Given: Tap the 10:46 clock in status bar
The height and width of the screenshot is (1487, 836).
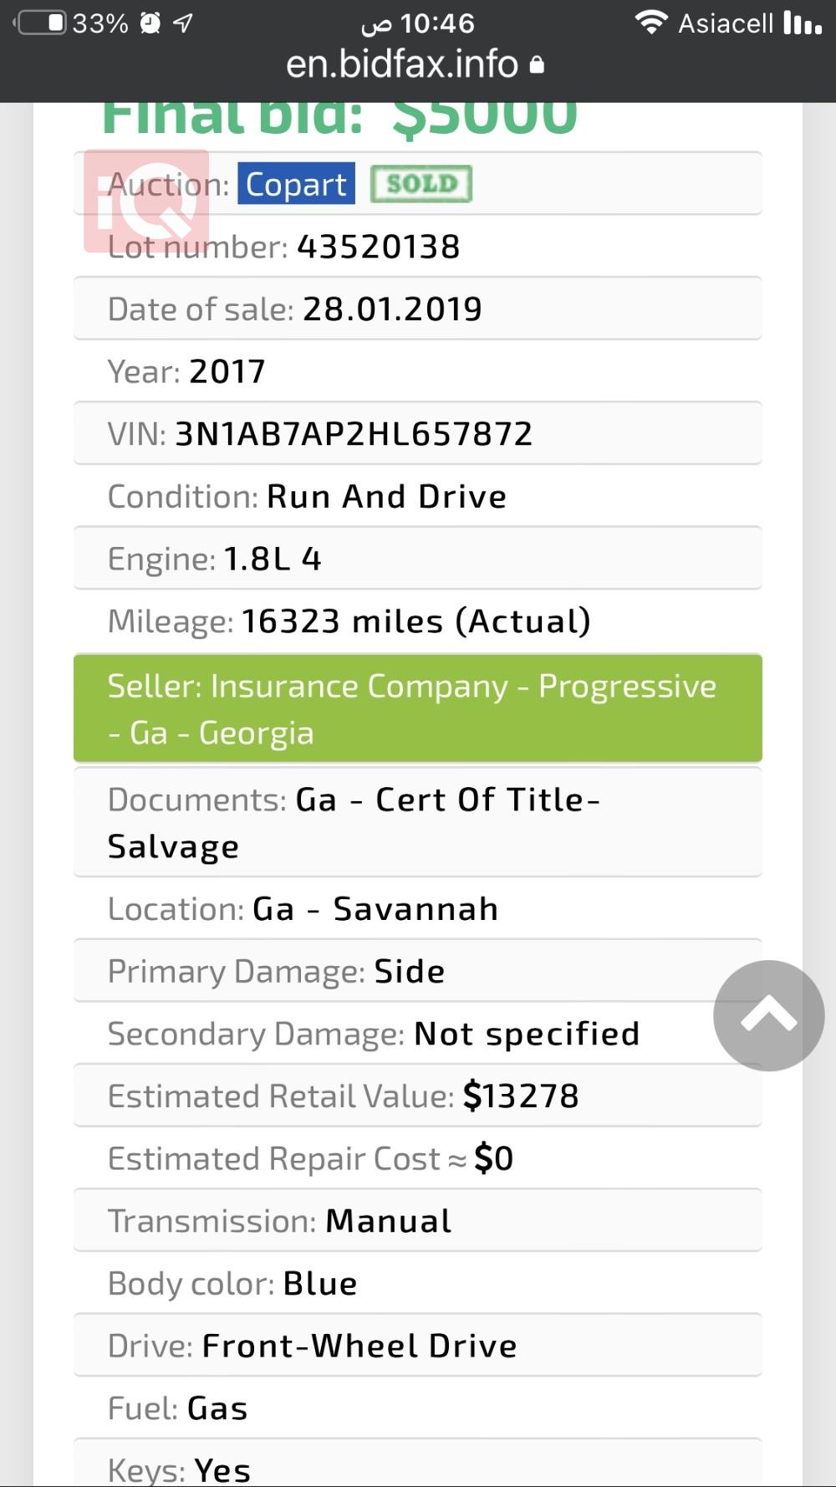Looking at the screenshot, I should [436, 23].
